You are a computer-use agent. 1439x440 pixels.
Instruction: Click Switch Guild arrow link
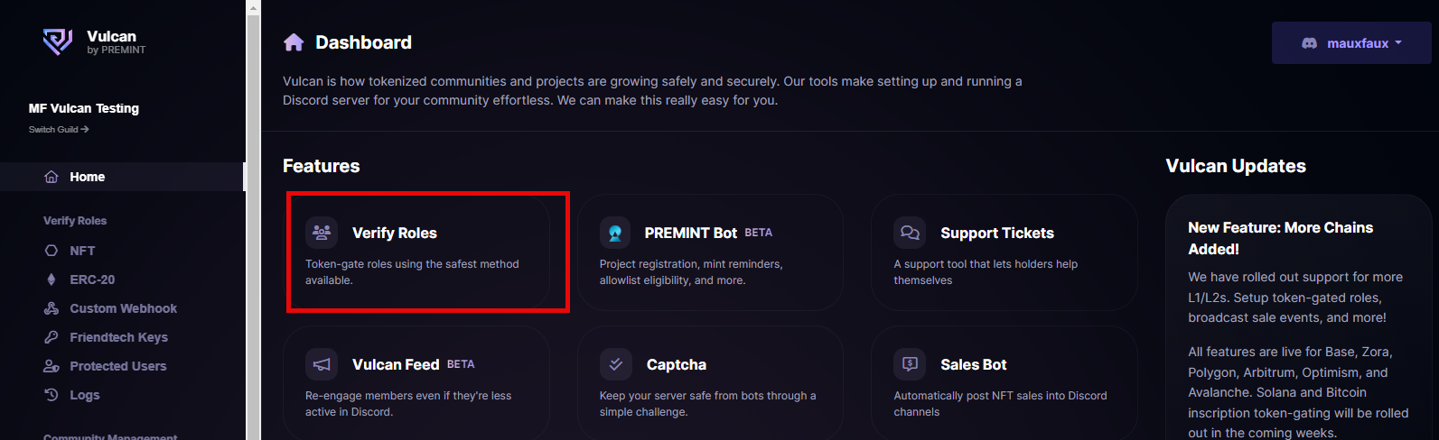click(x=59, y=130)
